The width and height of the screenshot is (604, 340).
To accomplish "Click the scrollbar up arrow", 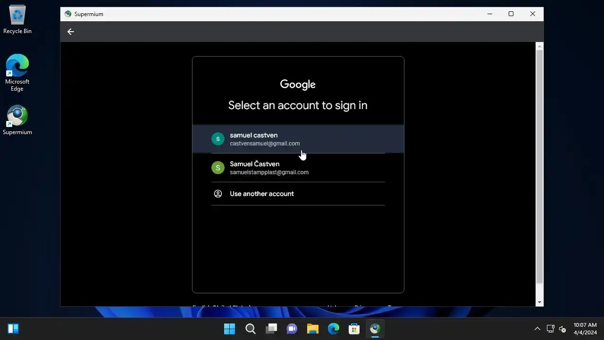I will (540, 46).
